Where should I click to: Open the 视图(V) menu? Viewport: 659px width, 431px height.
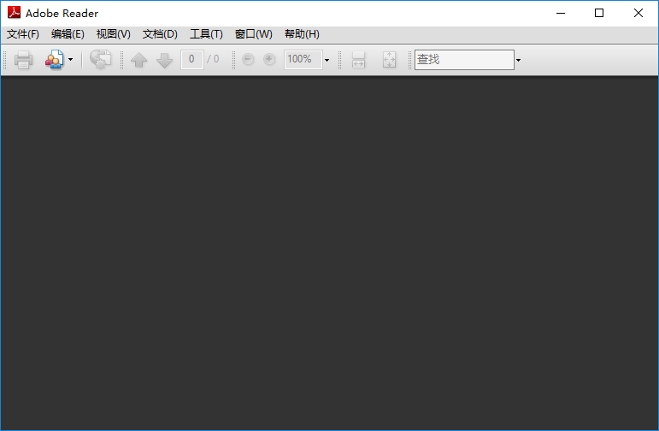(x=113, y=34)
